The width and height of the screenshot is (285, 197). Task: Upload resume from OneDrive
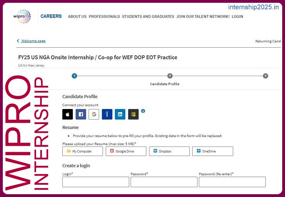[213, 151]
